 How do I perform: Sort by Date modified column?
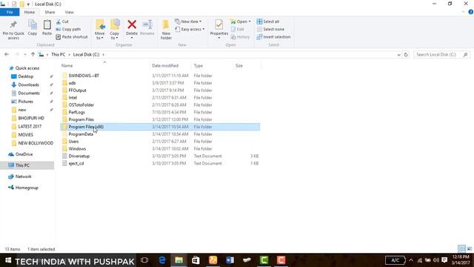(x=165, y=66)
